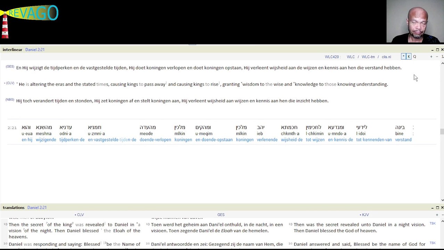444x250 pixels.
Task: Click scroll-down arrow of interlinear panel
Action: point(442,200)
